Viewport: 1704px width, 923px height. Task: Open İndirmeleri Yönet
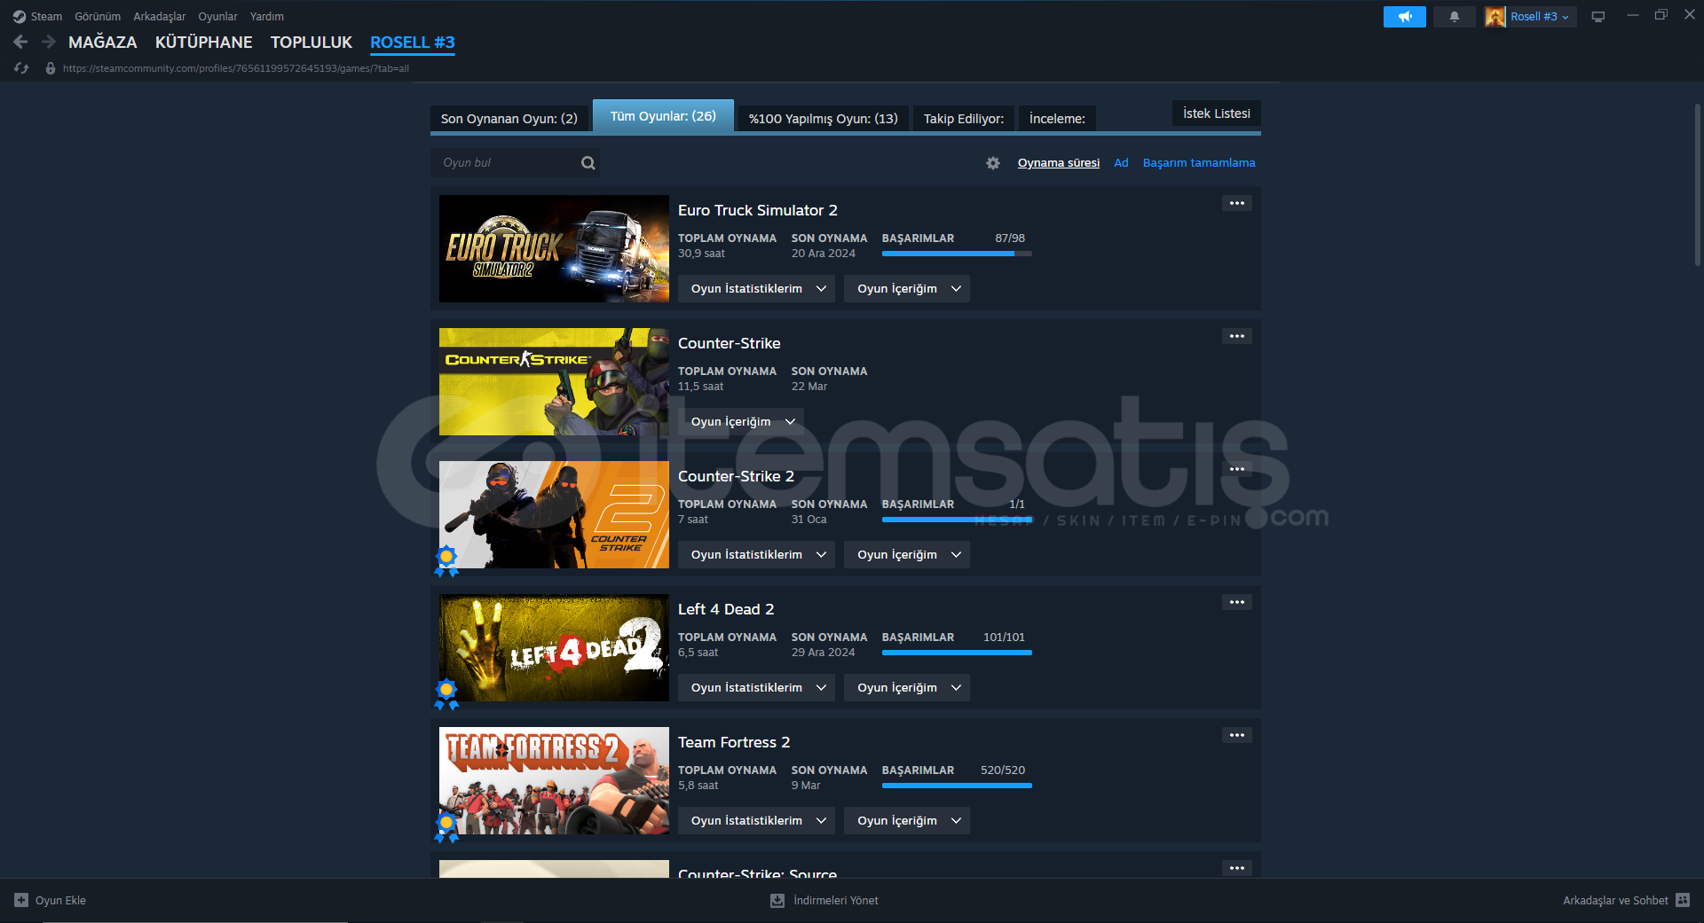pos(824,900)
